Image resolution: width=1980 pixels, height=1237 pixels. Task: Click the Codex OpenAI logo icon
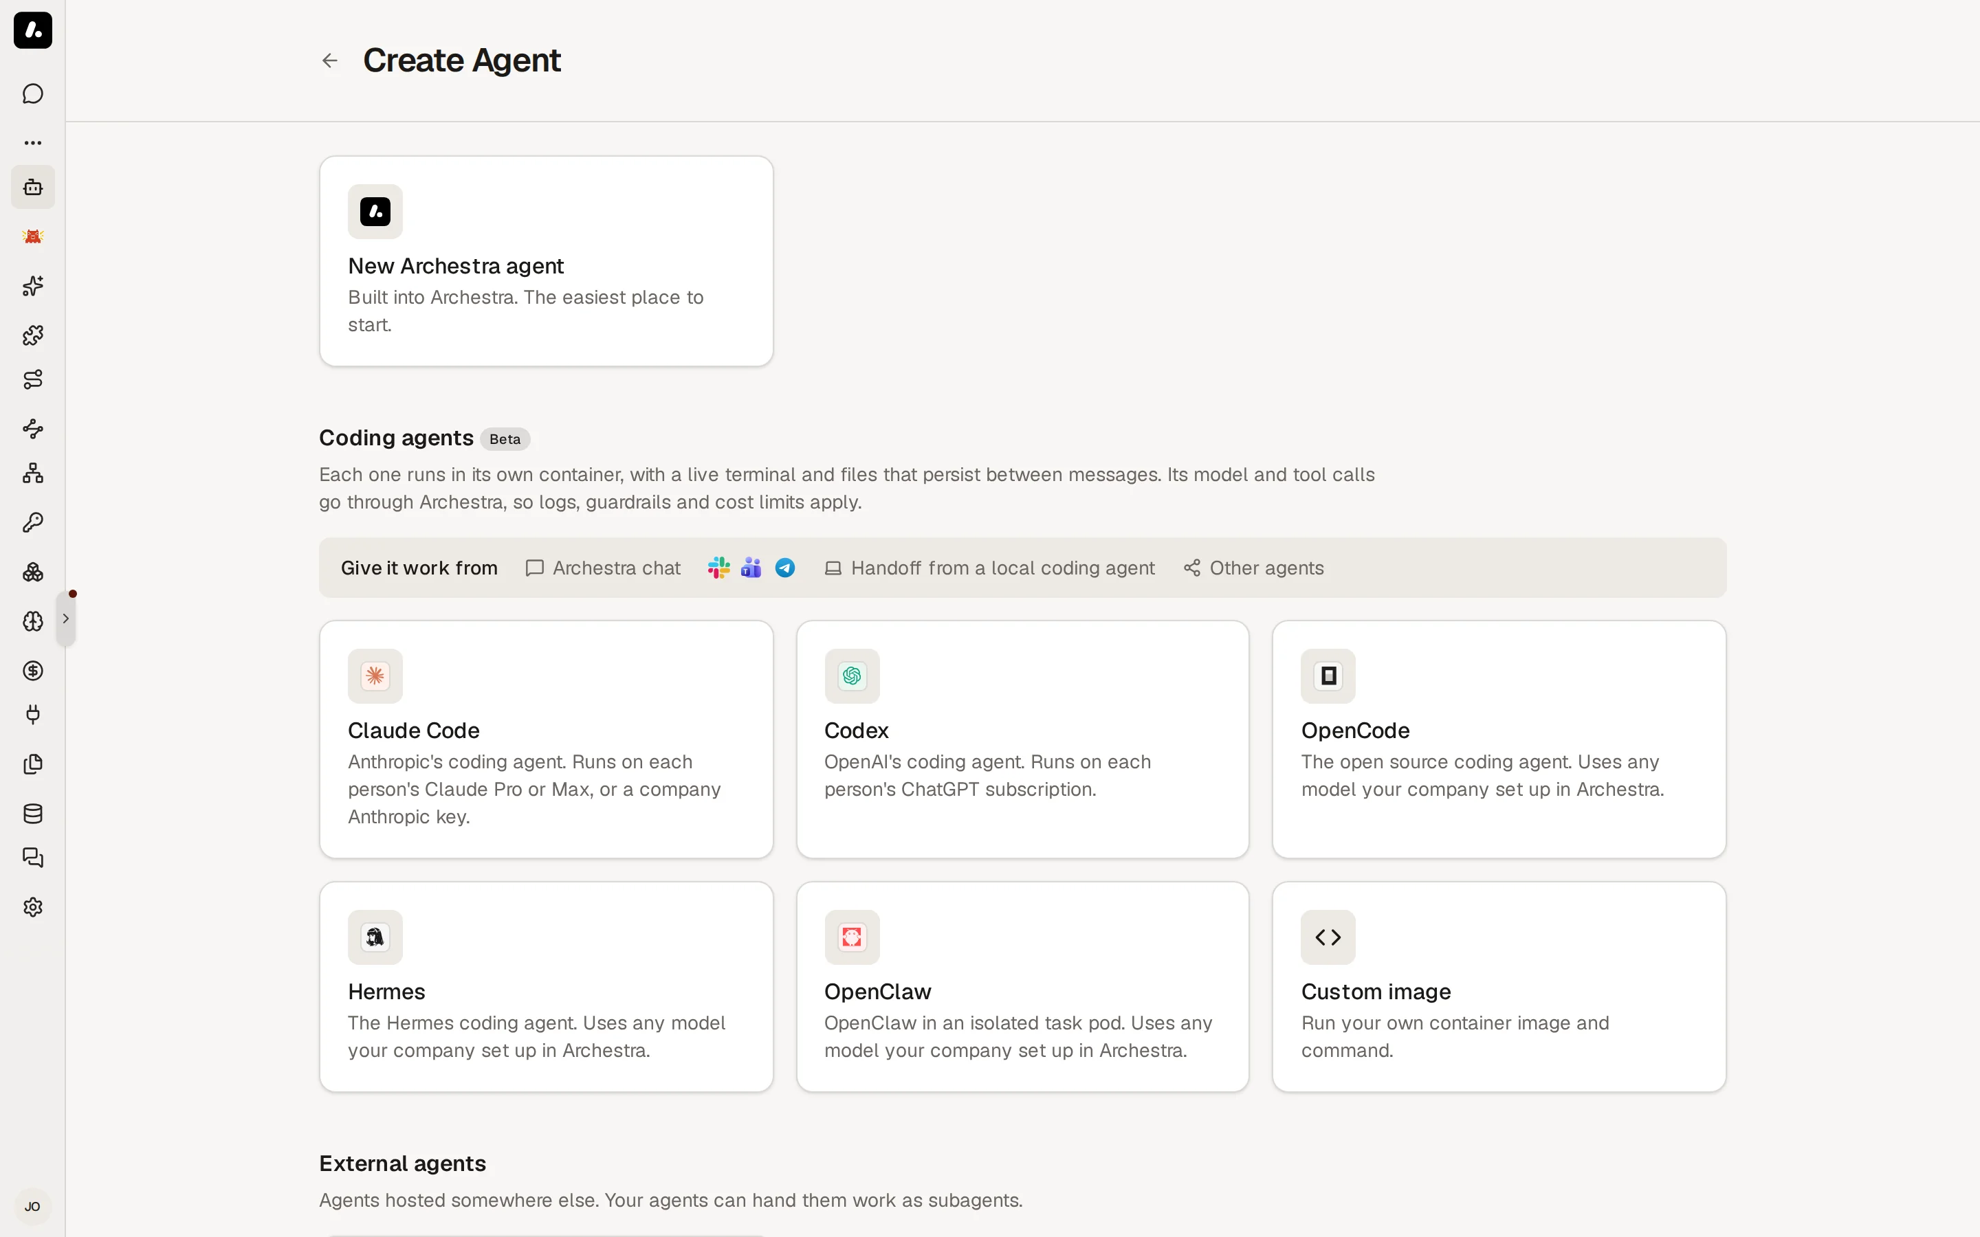click(852, 676)
